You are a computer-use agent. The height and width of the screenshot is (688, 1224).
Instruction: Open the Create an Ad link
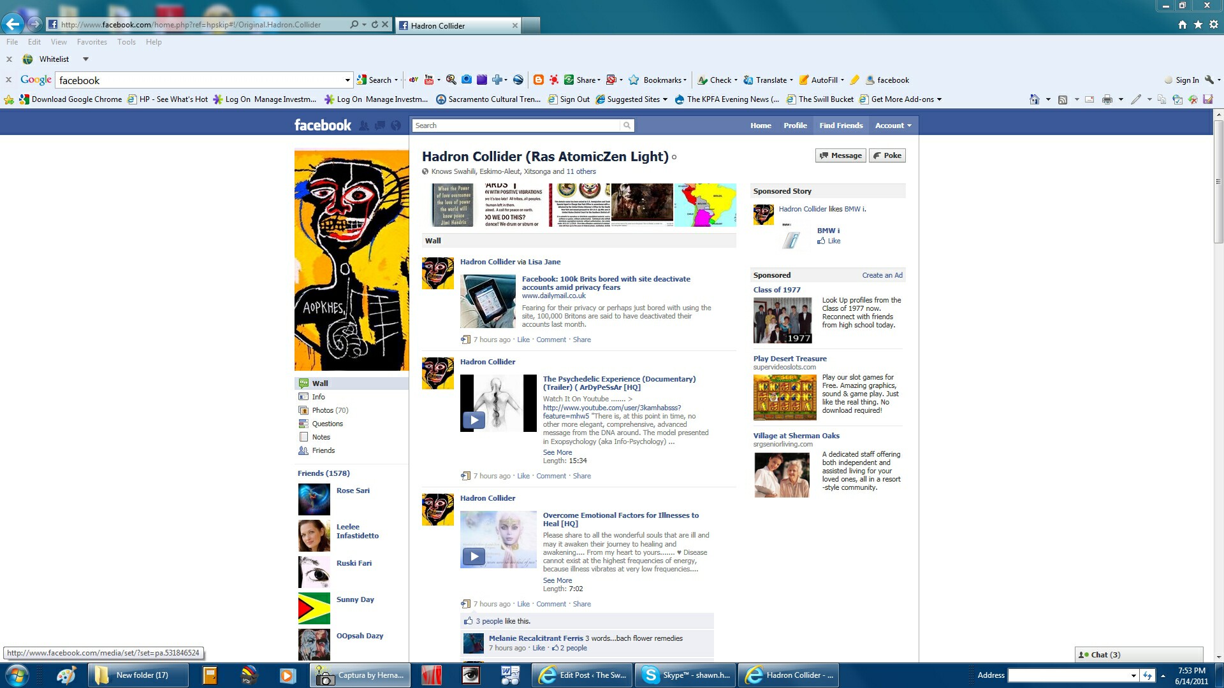coord(882,275)
